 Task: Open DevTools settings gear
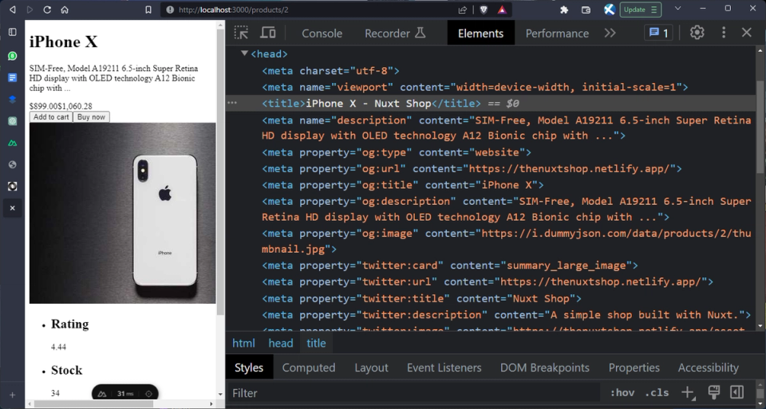pyautogui.click(x=697, y=33)
